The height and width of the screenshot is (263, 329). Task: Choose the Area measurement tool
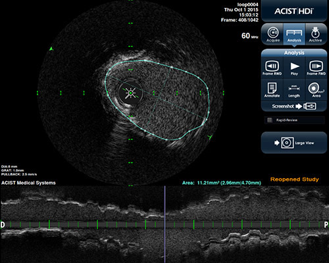[x=316, y=90]
